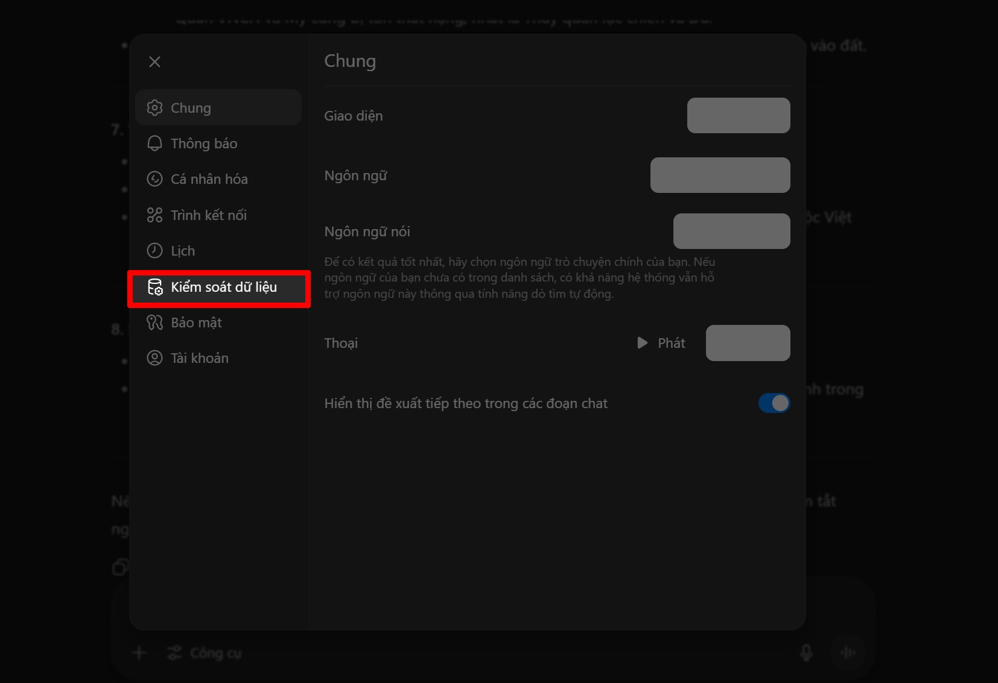998x683 pixels.
Task: Open the Kiểm soát dữ liệu tab
Action: tap(223, 287)
